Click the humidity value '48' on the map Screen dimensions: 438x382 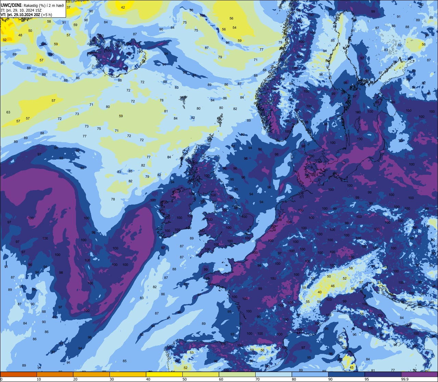click(20, 35)
